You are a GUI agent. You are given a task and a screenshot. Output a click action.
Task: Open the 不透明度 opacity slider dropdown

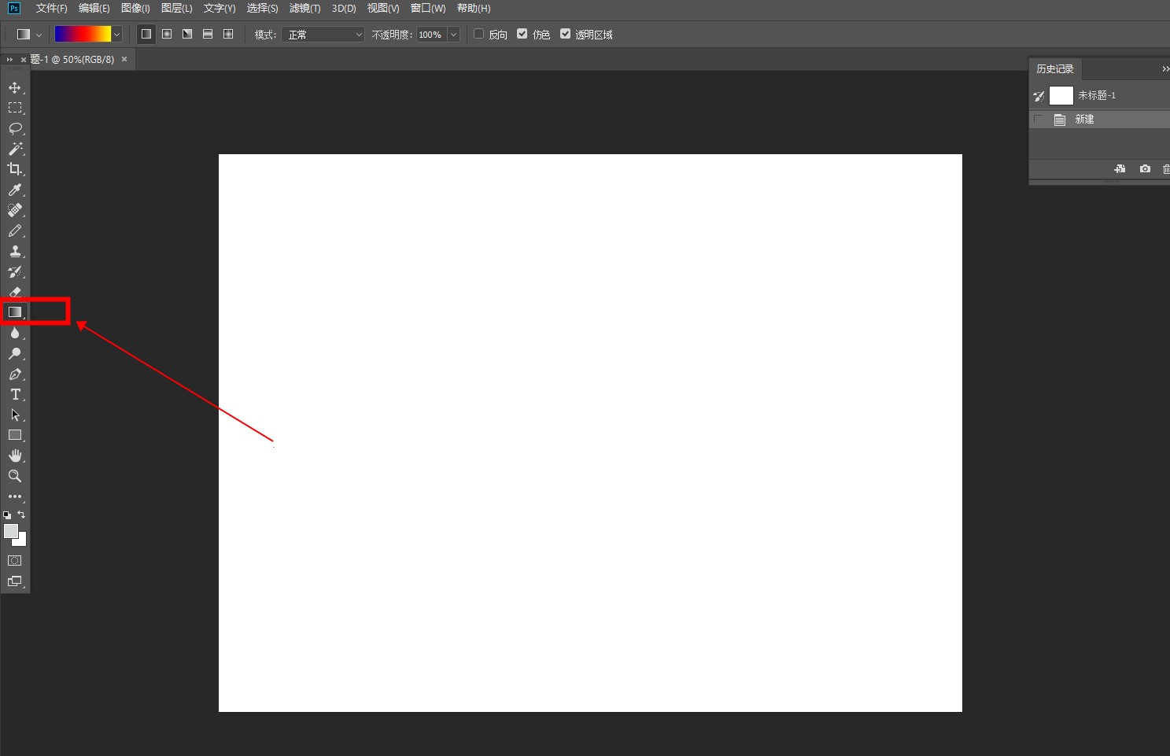(x=453, y=35)
